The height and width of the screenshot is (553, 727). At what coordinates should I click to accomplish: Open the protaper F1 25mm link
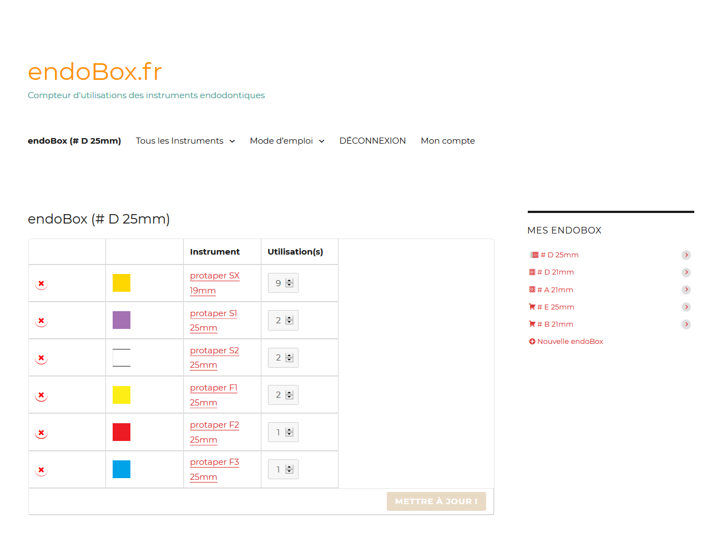213,388
